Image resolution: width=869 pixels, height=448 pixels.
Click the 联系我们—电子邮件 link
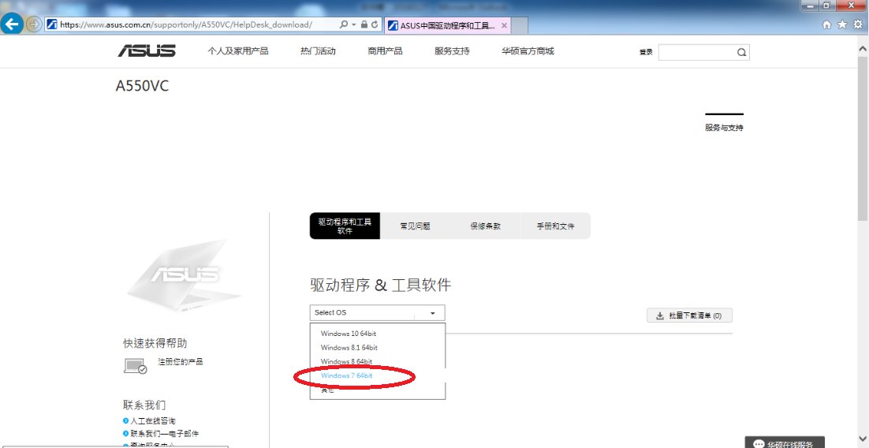pyautogui.click(x=165, y=434)
